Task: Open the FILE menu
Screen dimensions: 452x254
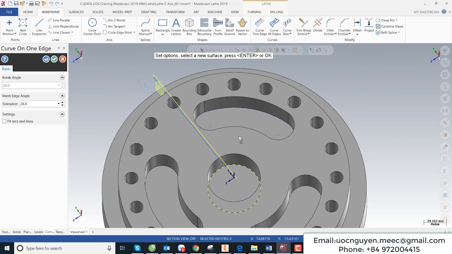Action: 9,12
